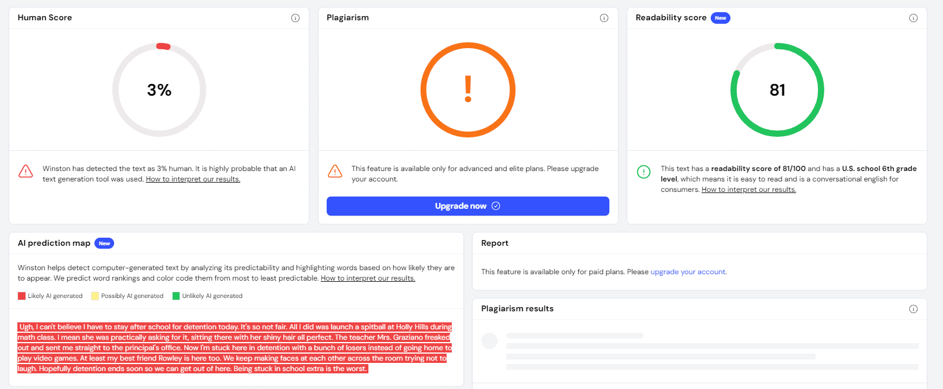Open Human Score How to interpret link
943x389 pixels.
point(193,179)
